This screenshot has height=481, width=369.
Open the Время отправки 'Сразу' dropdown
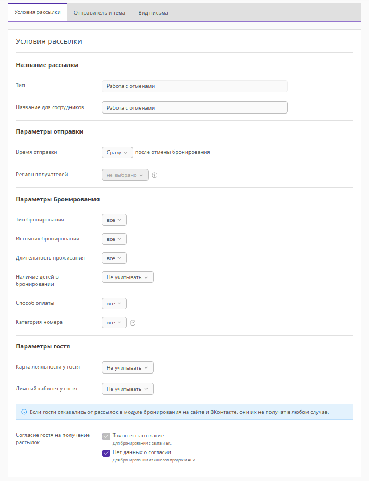point(117,152)
